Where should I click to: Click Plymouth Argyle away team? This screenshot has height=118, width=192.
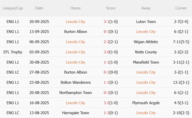pyautogui.click(x=146, y=103)
